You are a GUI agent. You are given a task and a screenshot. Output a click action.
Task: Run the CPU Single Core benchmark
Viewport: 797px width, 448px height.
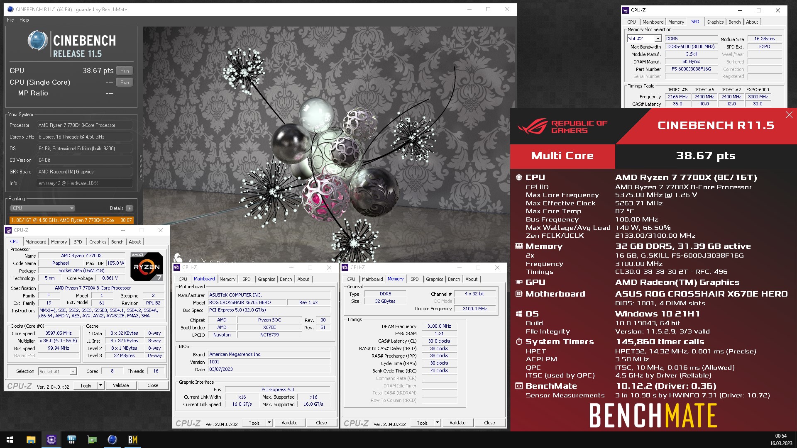tap(125, 83)
